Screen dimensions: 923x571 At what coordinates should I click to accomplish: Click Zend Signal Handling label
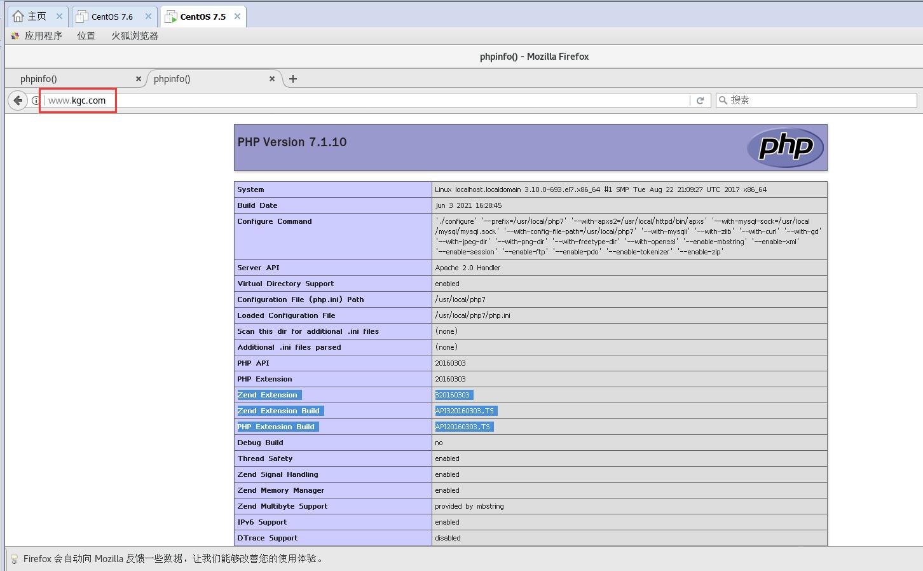tap(278, 474)
